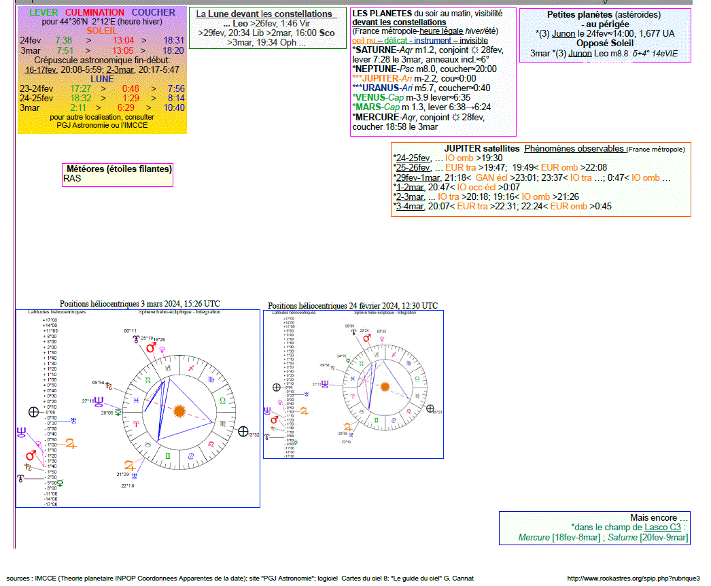The image size is (711, 586).
Task: Click 'Positions héliocentriques 24 février 2024' title
Action: 353,306
